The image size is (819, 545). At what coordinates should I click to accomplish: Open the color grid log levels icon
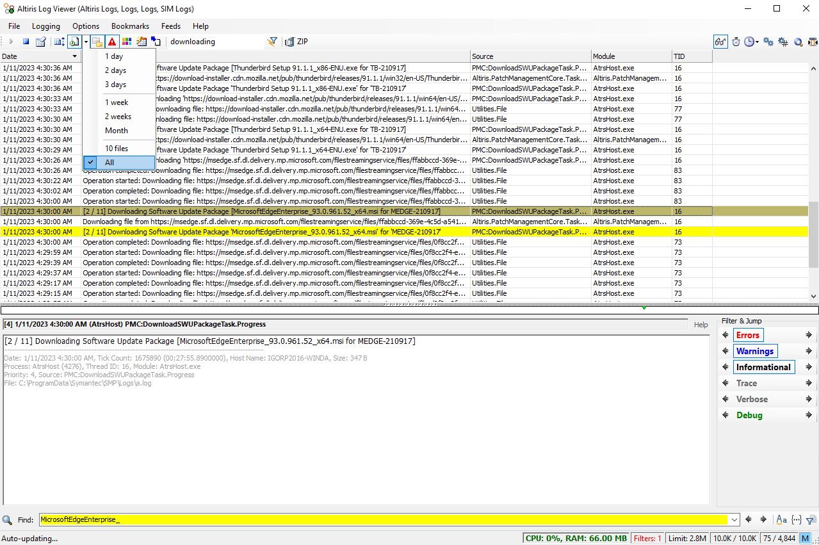point(126,42)
